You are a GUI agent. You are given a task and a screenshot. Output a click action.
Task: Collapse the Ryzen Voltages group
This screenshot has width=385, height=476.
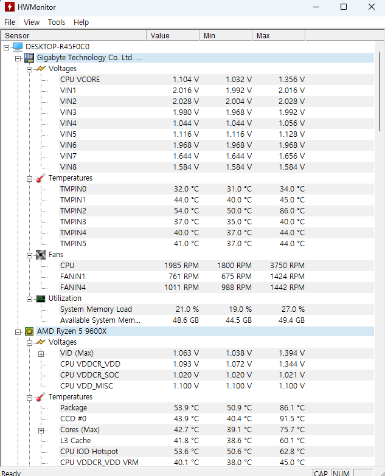pos(29,343)
